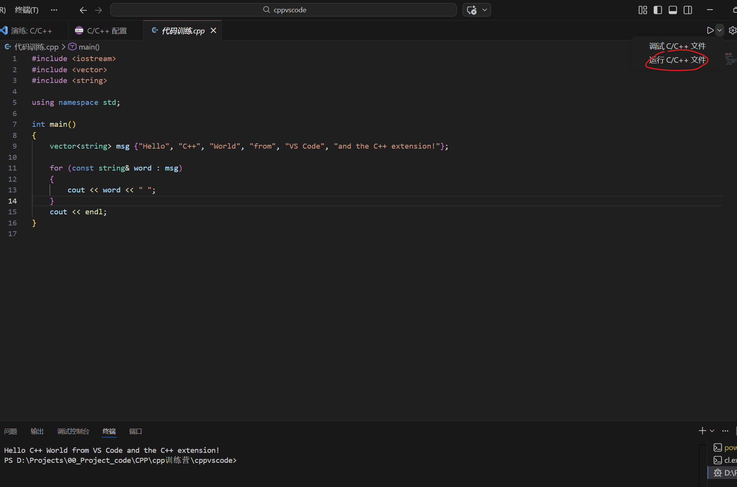Click the editor minimap
The height and width of the screenshot is (487, 737).
(x=730, y=59)
